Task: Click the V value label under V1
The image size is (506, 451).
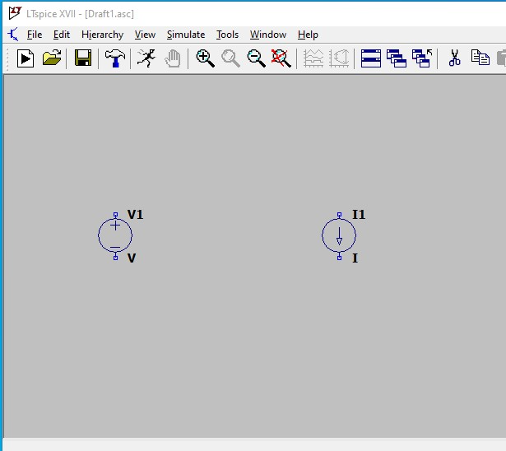Action: pyautogui.click(x=132, y=258)
